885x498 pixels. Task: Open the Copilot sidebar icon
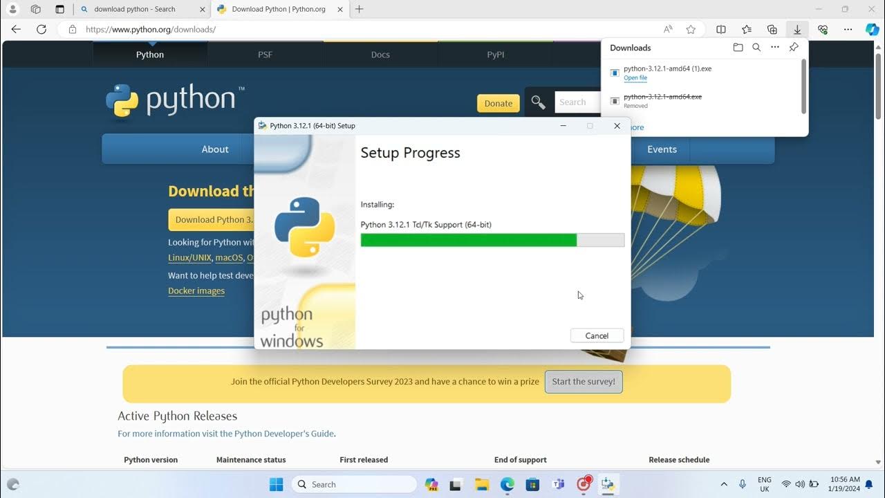[x=873, y=30]
